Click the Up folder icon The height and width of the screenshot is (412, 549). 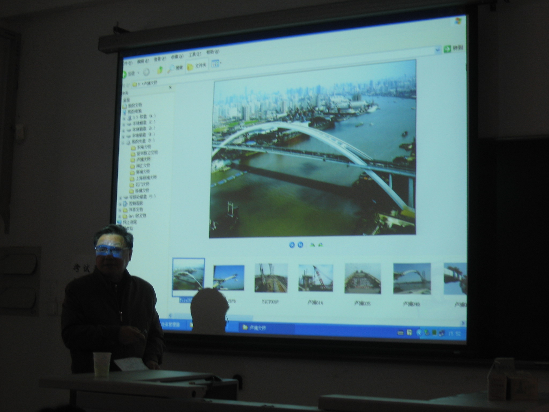tap(160, 70)
